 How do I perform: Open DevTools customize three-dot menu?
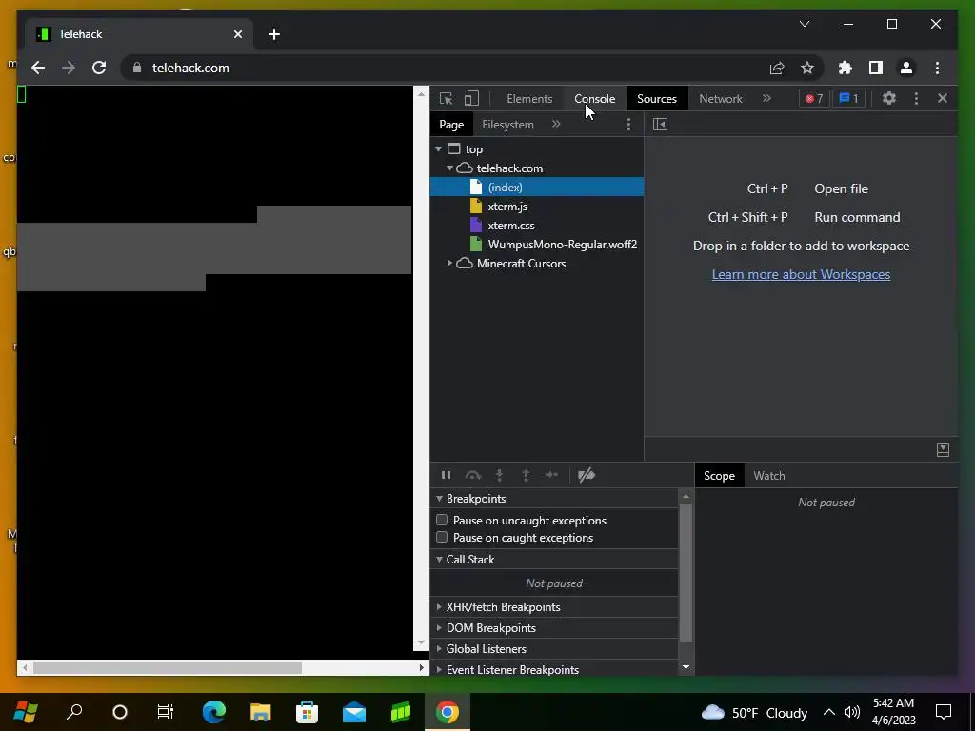(x=916, y=98)
